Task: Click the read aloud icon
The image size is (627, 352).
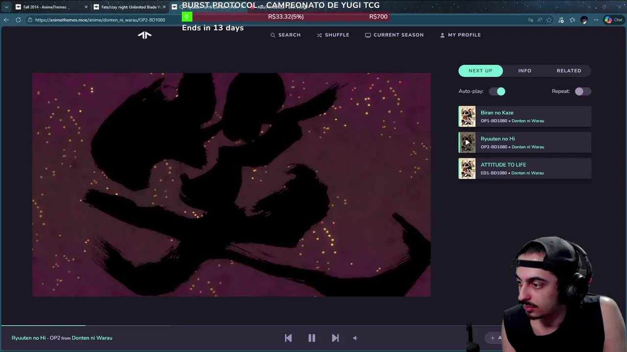Action: (x=540, y=20)
